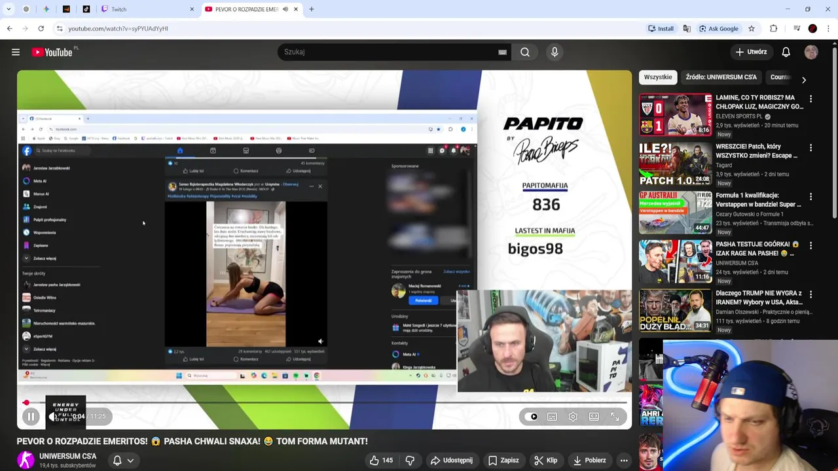Open the account avatar menu
Screen dimensions: 838x471
click(811, 52)
